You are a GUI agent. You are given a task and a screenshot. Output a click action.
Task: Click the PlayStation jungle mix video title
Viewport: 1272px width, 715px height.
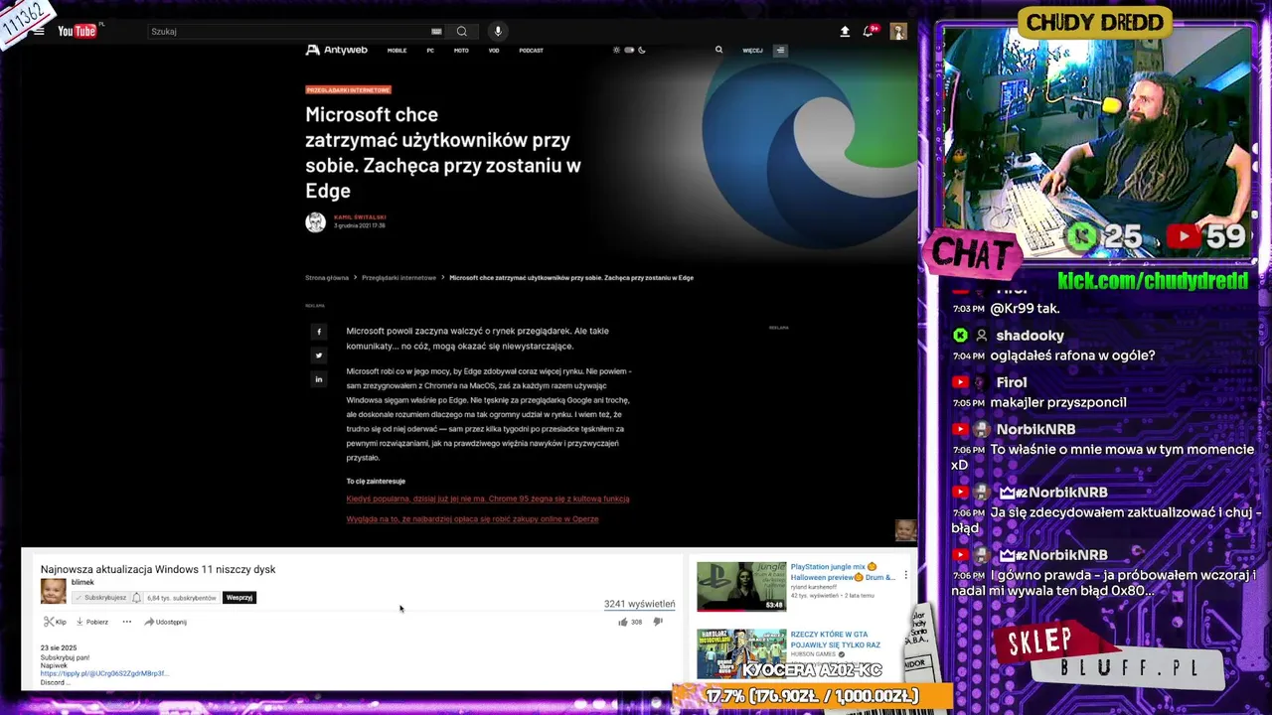click(x=843, y=572)
